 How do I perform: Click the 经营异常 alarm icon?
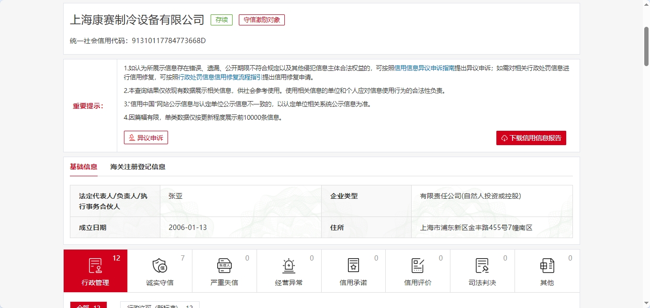pyautogui.click(x=289, y=265)
